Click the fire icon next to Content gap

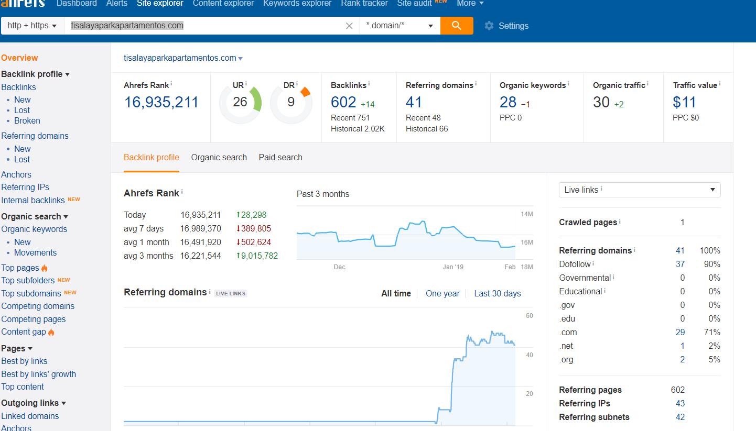coord(51,332)
